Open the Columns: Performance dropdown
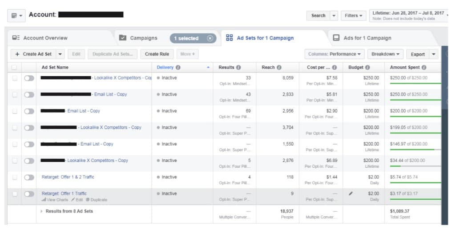 coord(335,54)
